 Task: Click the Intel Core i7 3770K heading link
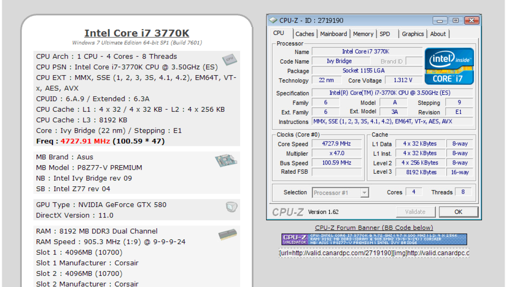point(137,33)
